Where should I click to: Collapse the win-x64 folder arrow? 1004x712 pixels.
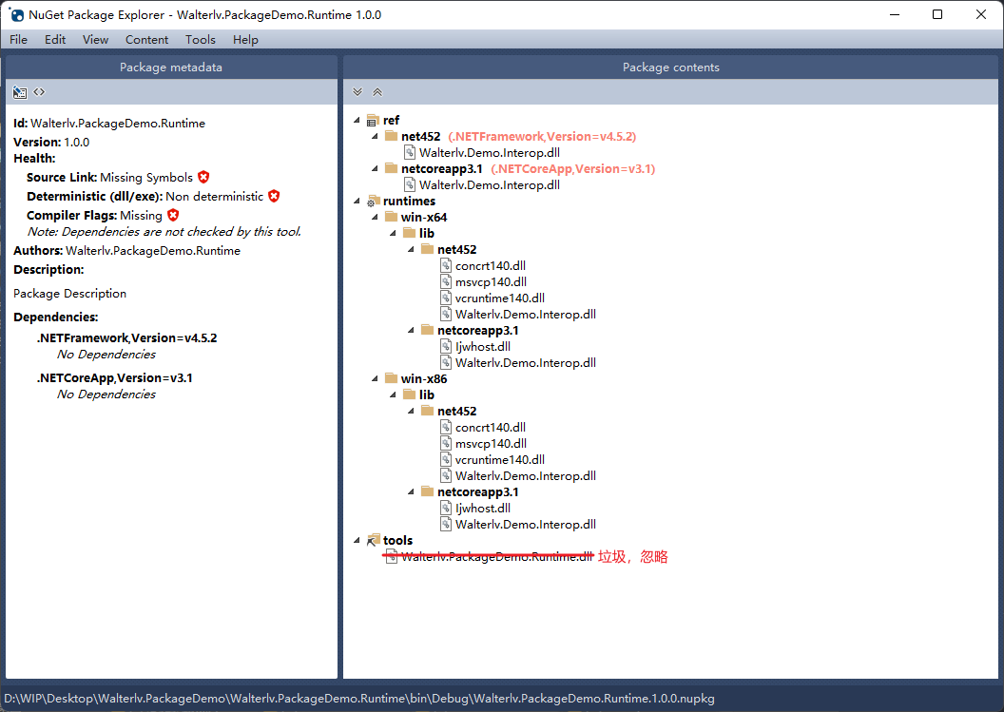(x=376, y=218)
